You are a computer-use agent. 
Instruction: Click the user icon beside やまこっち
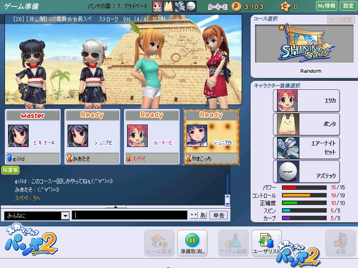click(188, 158)
